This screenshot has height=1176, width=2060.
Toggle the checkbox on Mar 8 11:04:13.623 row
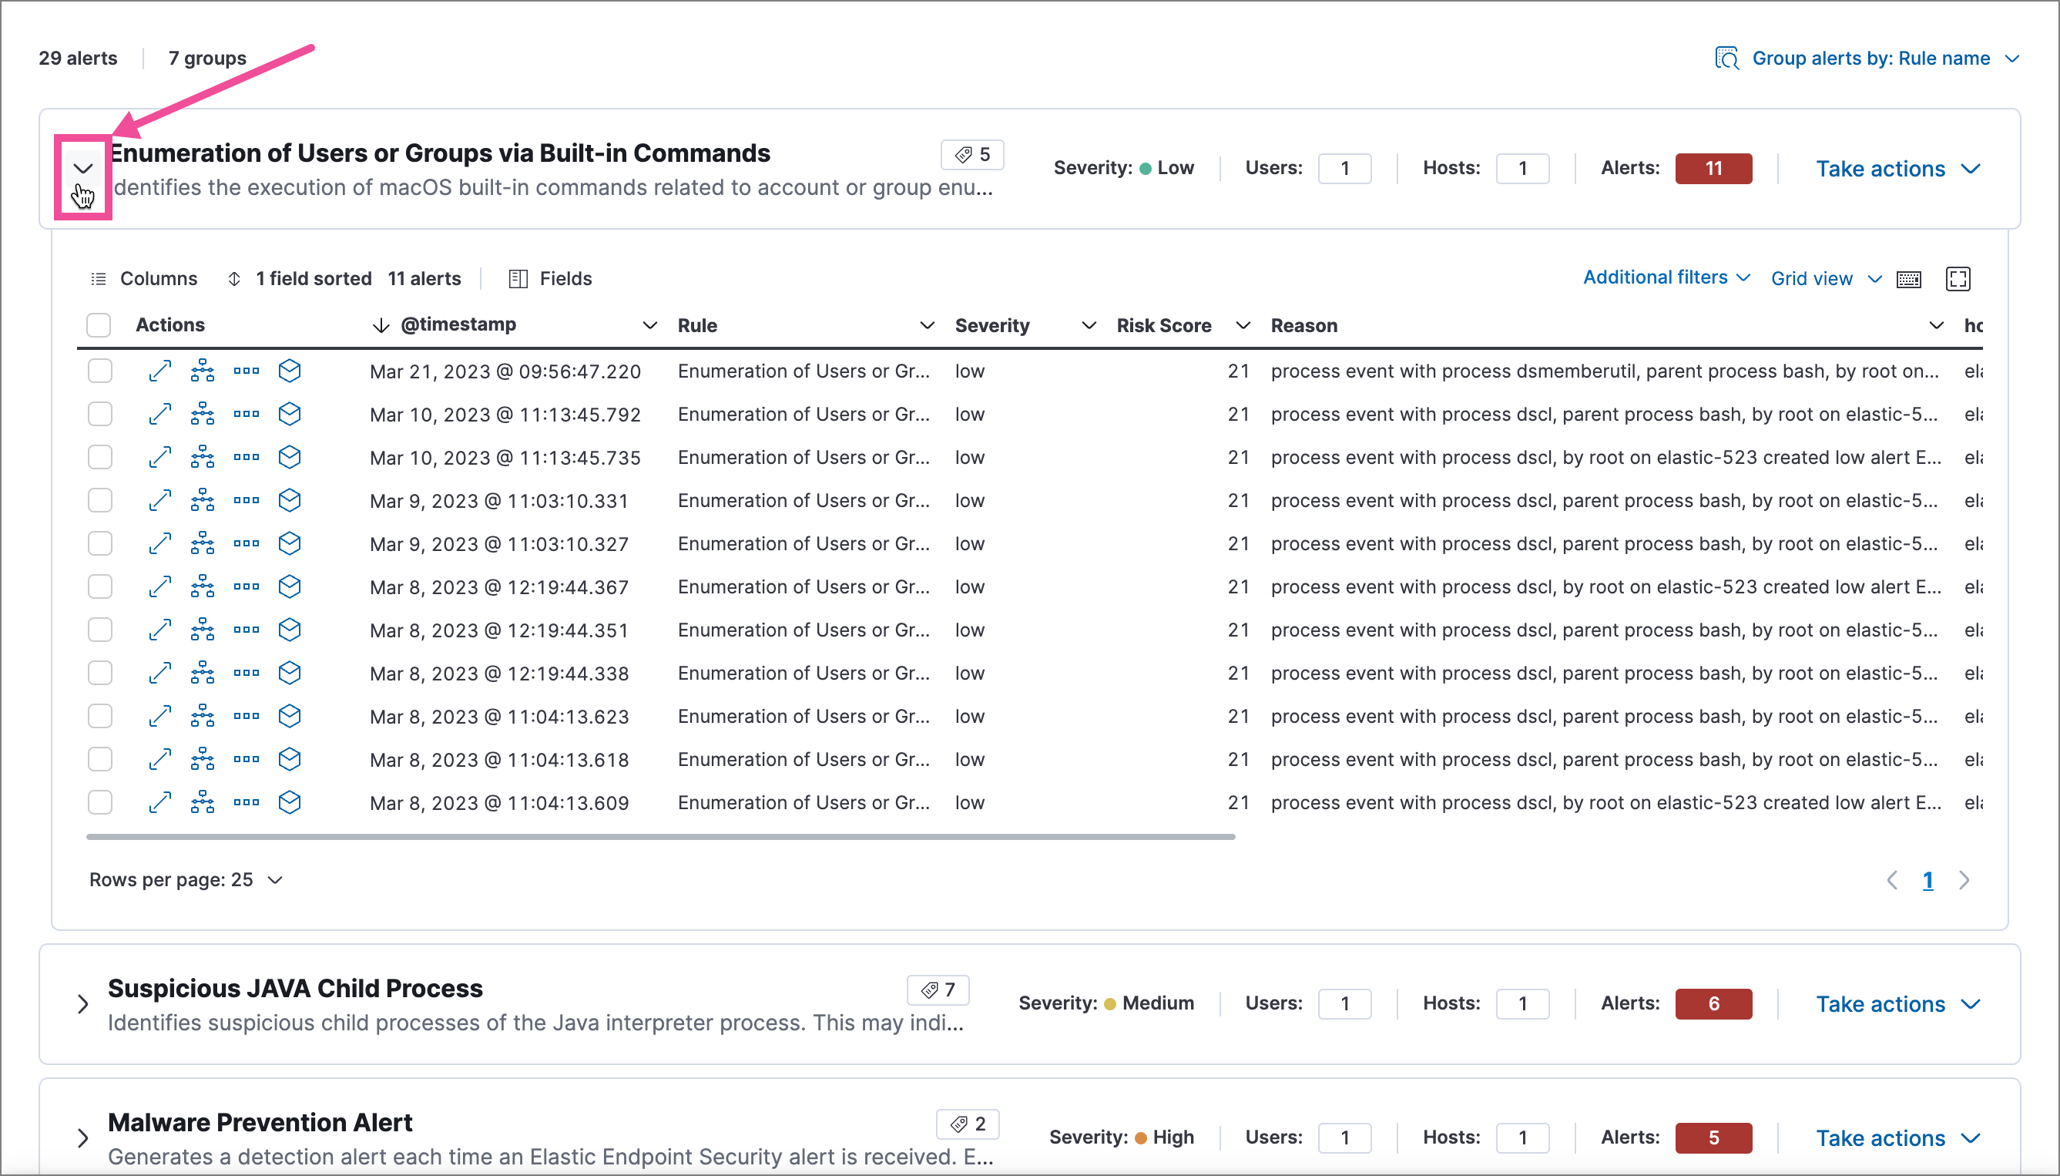click(x=98, y=717)
